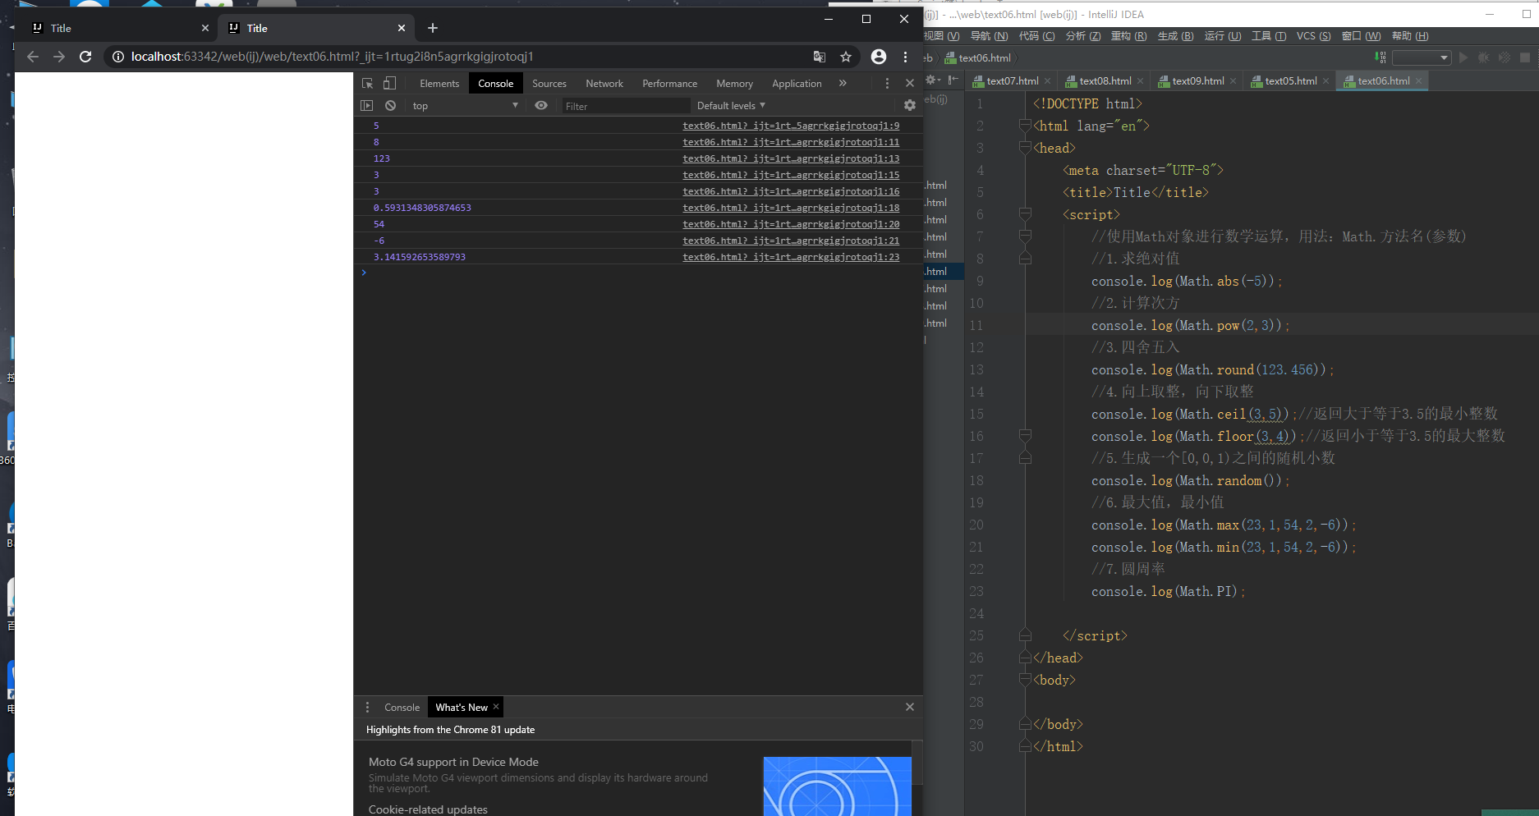Open source link for console output 54
The height and width of the screenshot is (816, 1539).
[791, 224]
